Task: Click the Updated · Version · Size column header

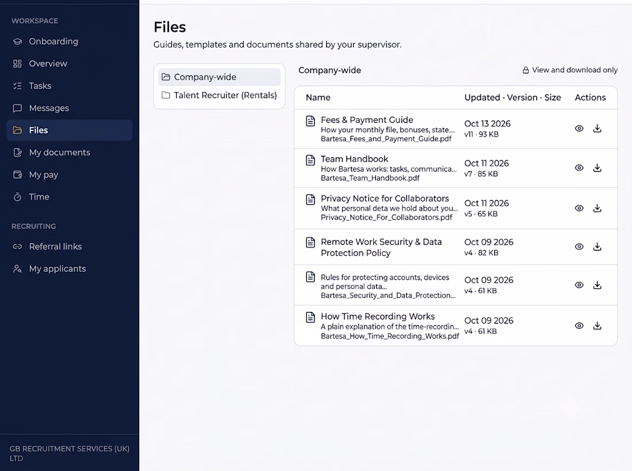Action: pos(512,98)
